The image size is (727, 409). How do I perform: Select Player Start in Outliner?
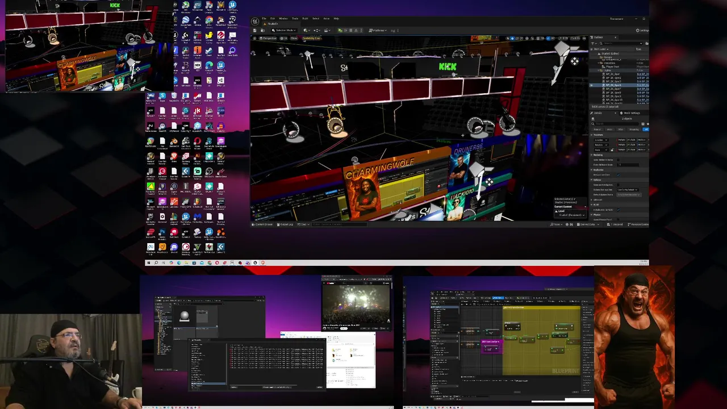612,66
